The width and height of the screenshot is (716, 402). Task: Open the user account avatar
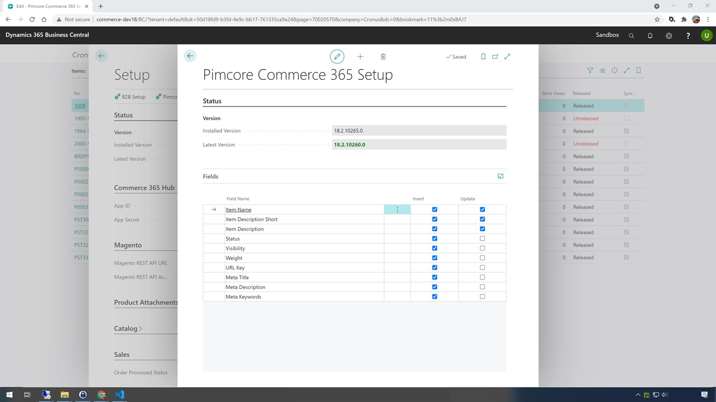[x=706, y=35]
